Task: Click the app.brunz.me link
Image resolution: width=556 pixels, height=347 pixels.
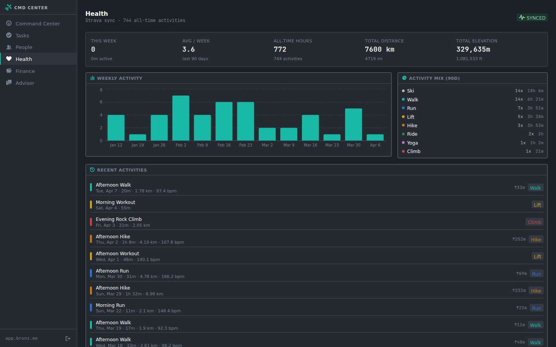Action: tap(22, 339)
